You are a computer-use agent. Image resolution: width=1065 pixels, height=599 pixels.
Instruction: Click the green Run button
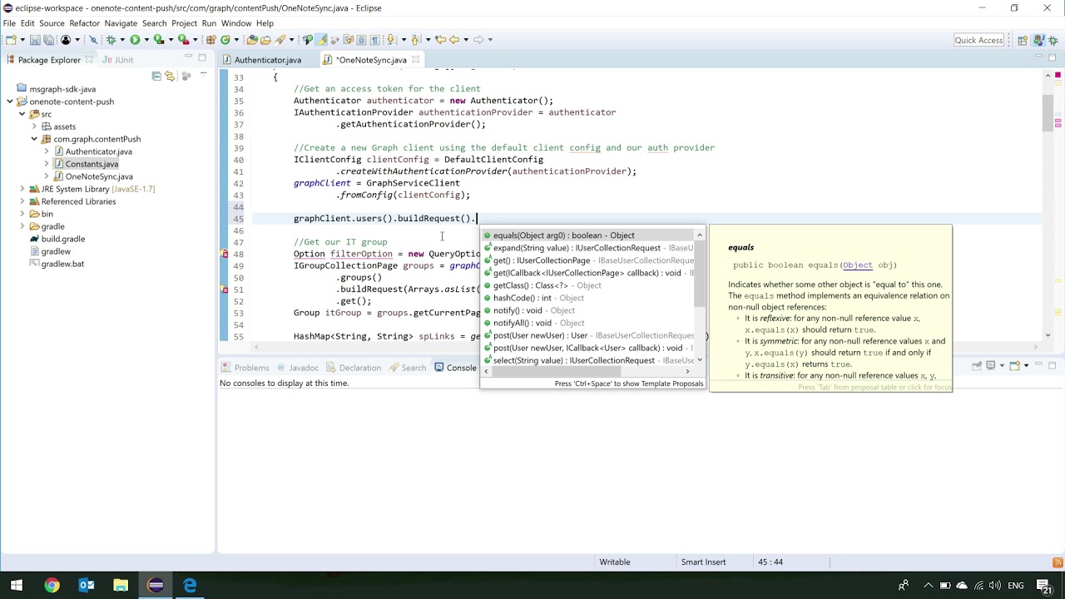135,40
